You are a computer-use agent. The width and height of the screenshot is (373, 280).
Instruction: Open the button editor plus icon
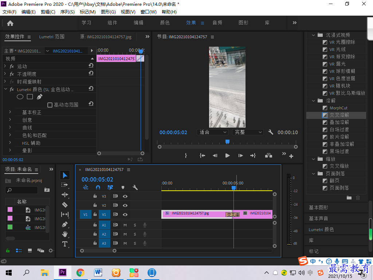[291, 156]
